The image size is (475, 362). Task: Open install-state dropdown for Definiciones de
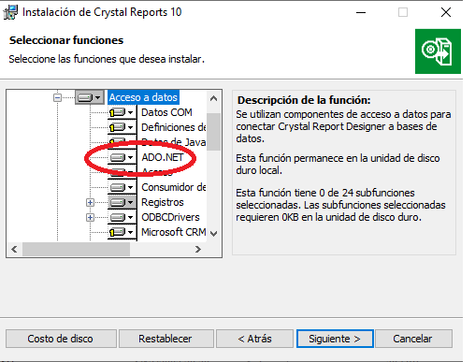122,127
